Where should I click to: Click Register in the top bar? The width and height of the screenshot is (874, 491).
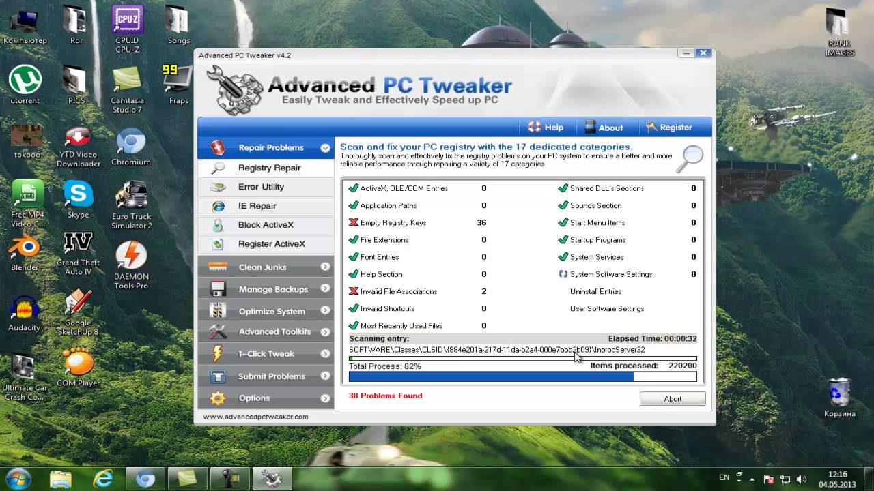click(668, 128)
